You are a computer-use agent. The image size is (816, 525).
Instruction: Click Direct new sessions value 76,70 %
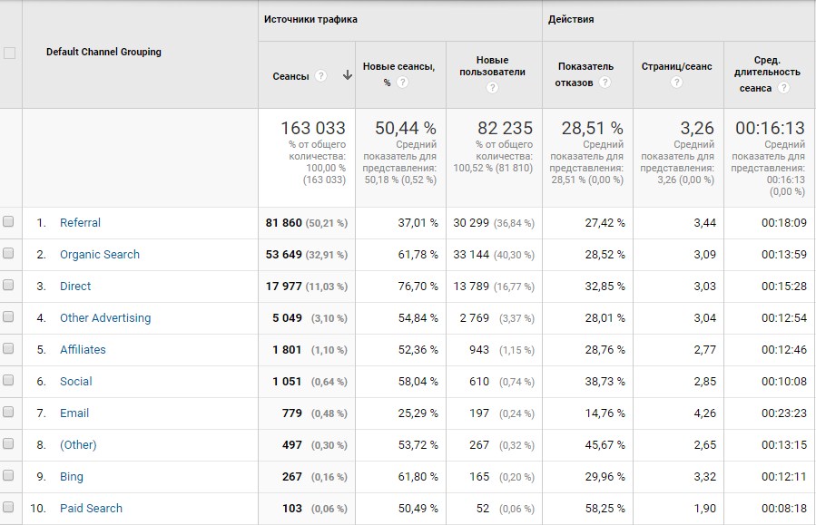[418, 287]
